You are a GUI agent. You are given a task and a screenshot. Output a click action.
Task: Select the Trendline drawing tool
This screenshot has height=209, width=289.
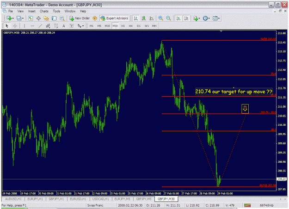pos(40,26)
